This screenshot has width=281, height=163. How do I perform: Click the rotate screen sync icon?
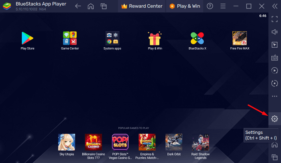coord(275,83)
